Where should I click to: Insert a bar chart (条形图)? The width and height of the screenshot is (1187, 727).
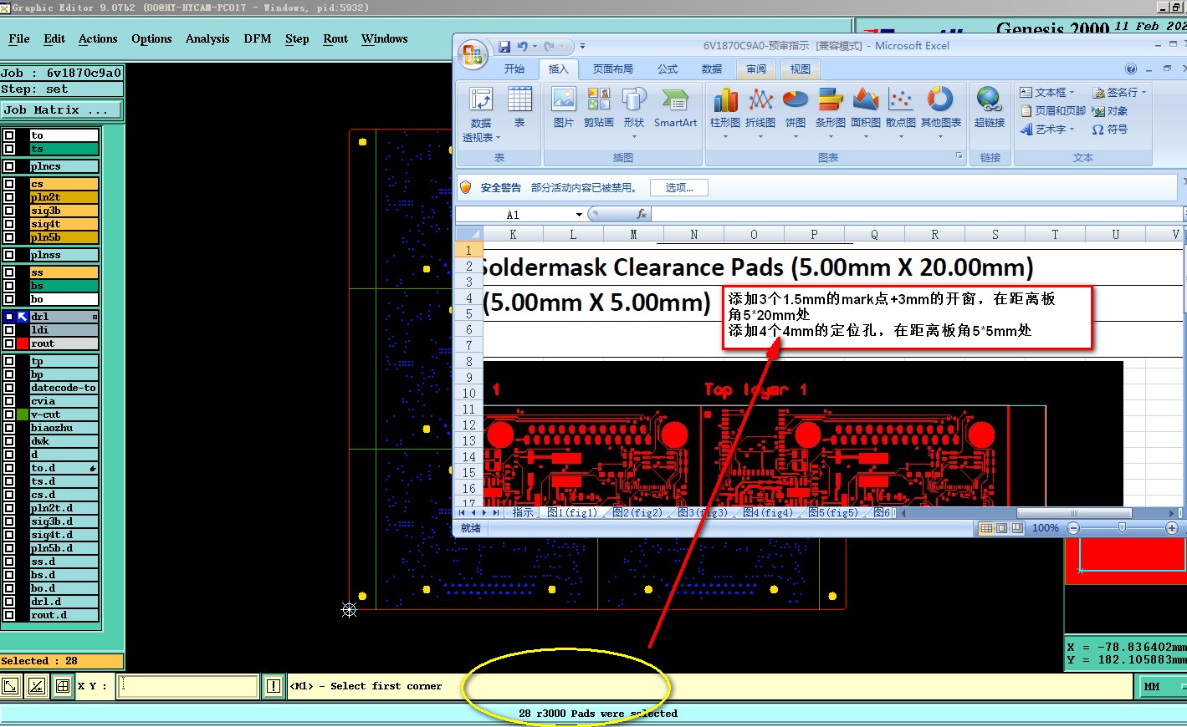point(831,114)
